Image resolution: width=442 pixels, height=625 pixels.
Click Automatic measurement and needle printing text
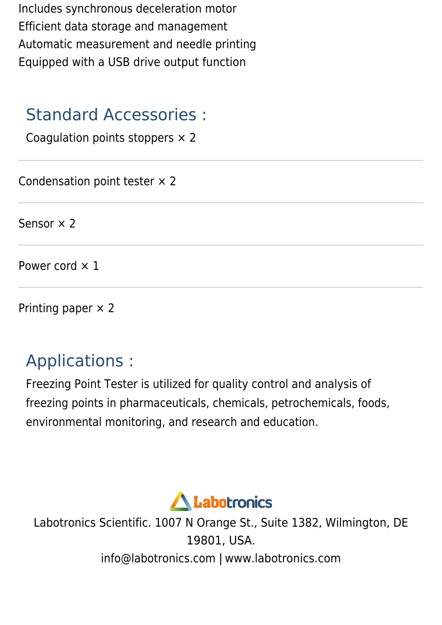(x=137, y=44)
